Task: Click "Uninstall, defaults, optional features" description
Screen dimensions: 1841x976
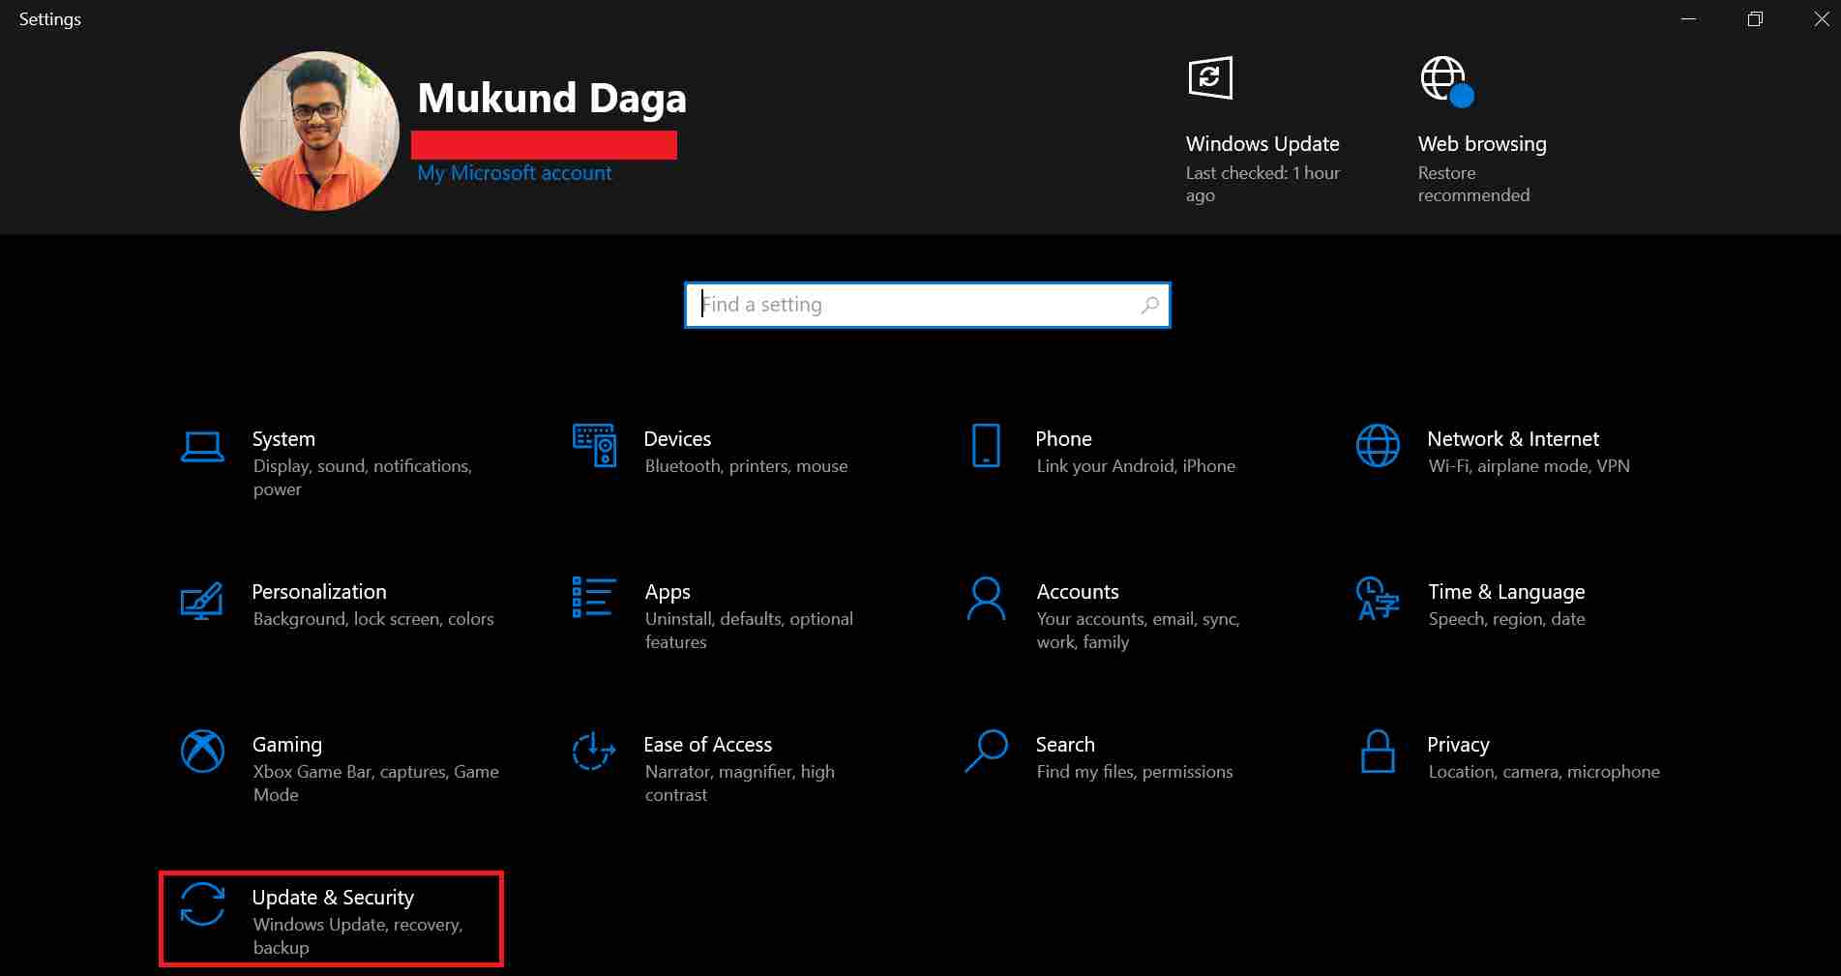Action: (749, 631)
